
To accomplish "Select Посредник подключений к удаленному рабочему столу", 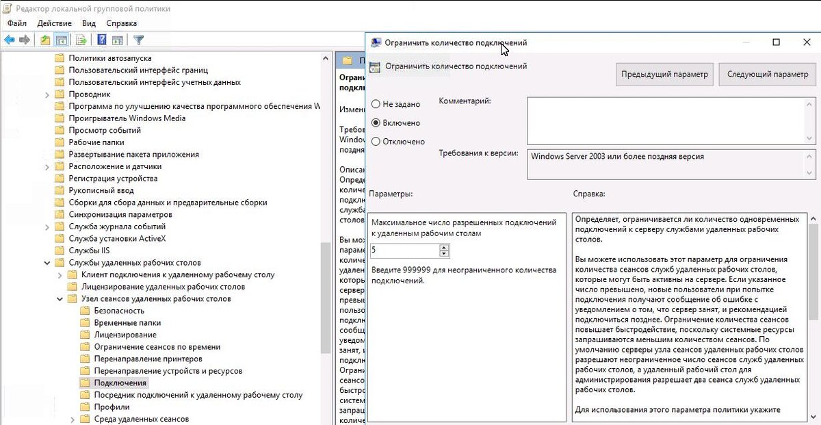I will coord(198,395).
